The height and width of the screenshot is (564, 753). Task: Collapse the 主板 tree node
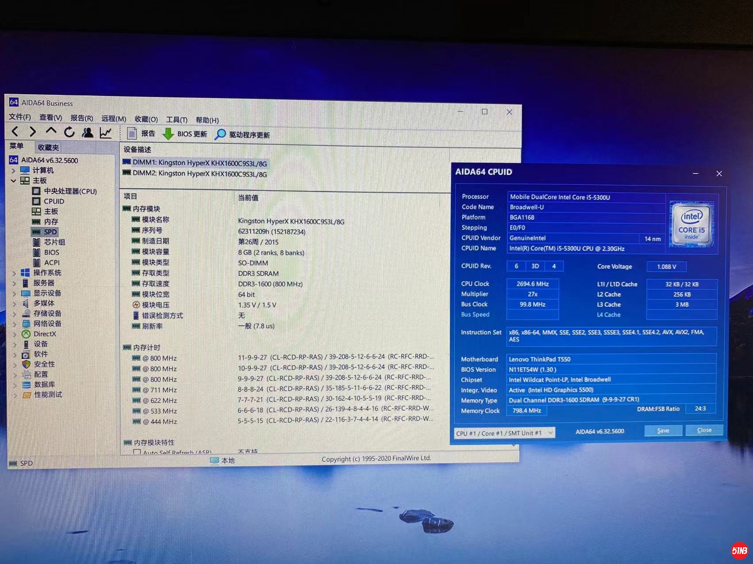click(13, 180)
